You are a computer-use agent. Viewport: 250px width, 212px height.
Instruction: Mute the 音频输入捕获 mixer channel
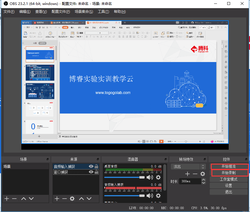[150, 196]
